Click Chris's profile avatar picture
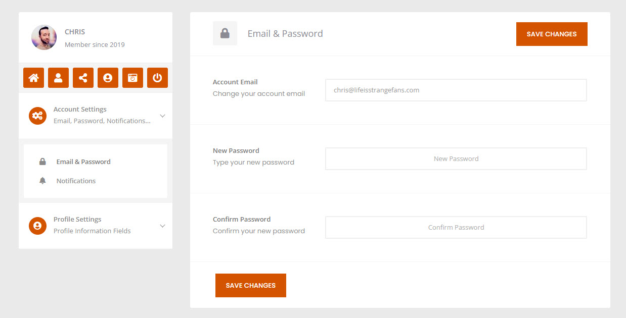Image resolution: width=626 pixels, height=318 pixels. point(44,37)
